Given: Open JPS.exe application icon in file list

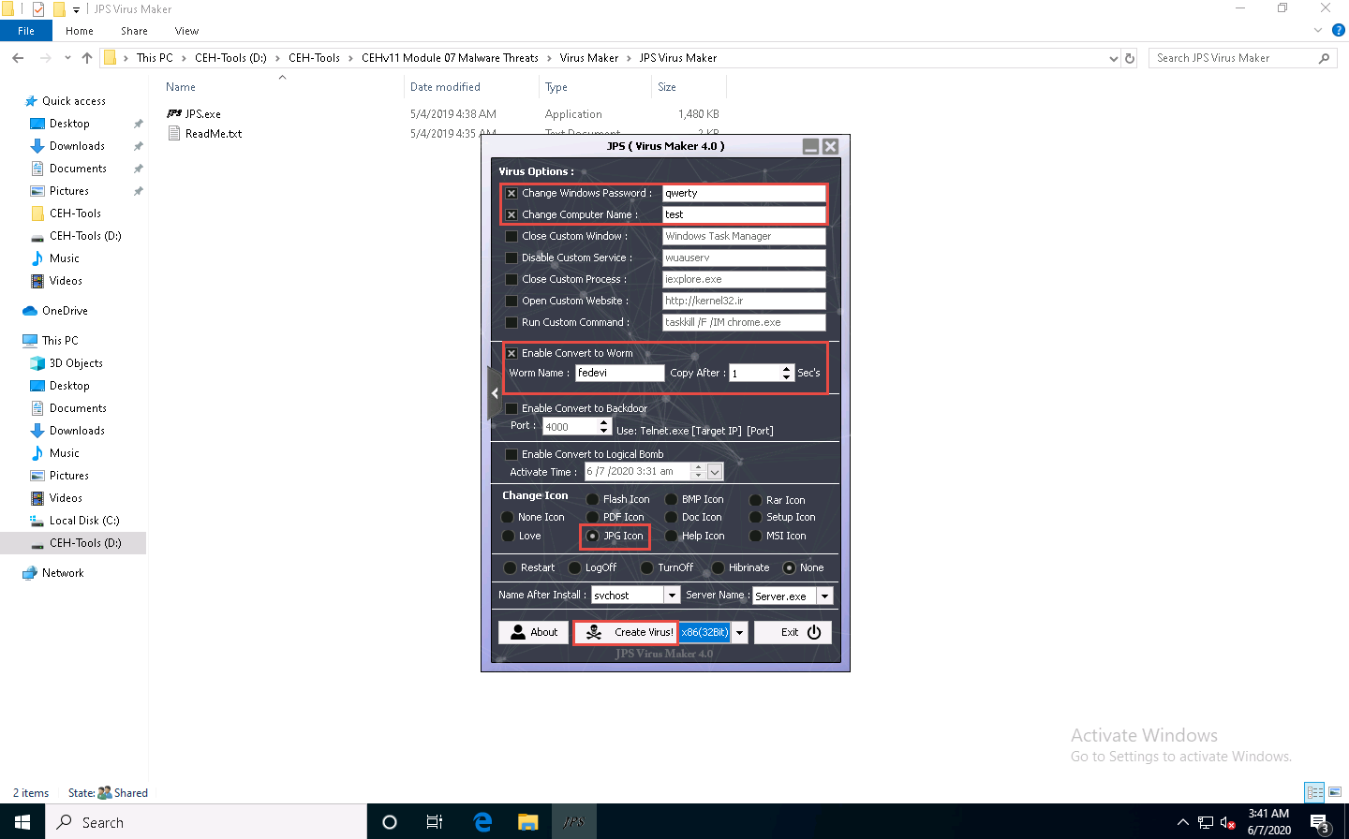Looking at the screenshot, I should click(174, 114).
